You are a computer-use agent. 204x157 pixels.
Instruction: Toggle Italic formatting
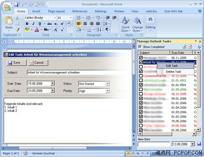(x=33, y=24)
